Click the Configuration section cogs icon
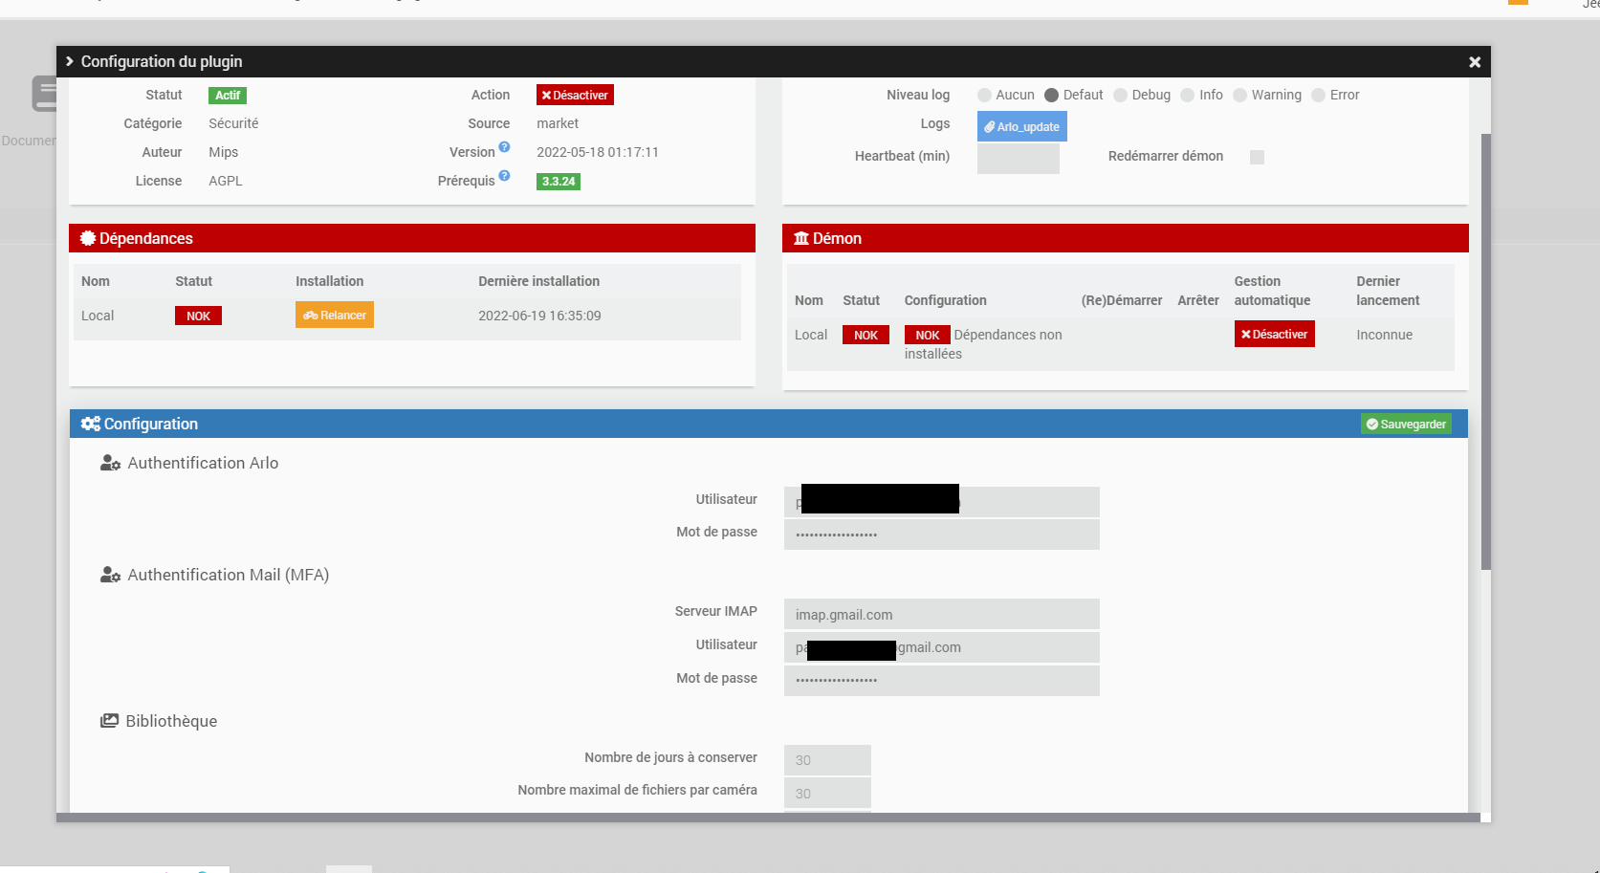This screenshot has width=1600, height=873. 91,424
